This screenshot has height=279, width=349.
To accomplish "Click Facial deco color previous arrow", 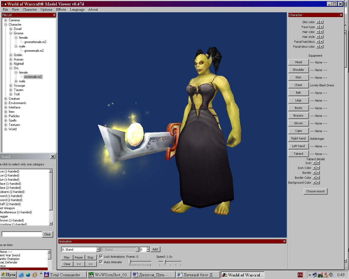I will (318, 47).
